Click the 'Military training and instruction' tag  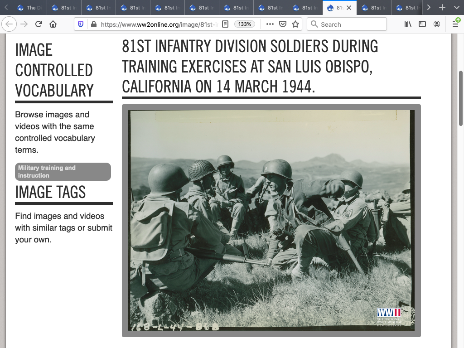(x=63, y=172)
